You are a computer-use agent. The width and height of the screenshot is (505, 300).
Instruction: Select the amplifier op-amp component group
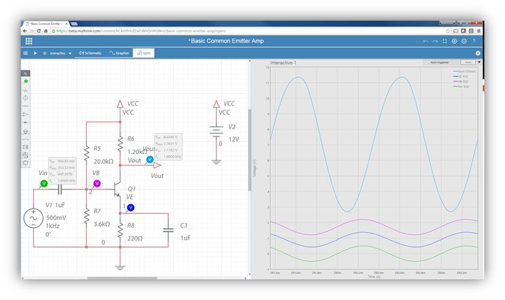pyautogui.click(x=25, y=114)
